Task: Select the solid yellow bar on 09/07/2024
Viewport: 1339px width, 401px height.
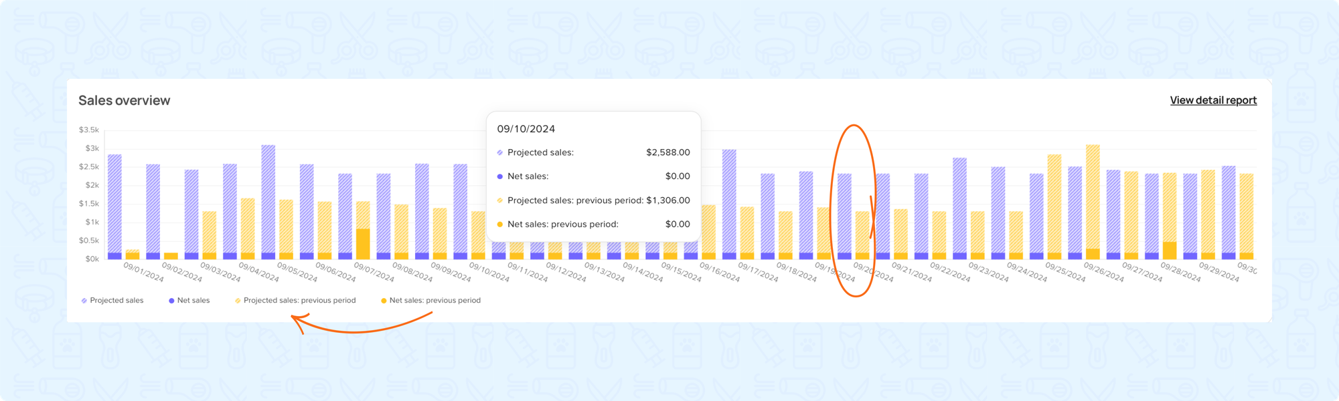Action: [x=363, y=244]
